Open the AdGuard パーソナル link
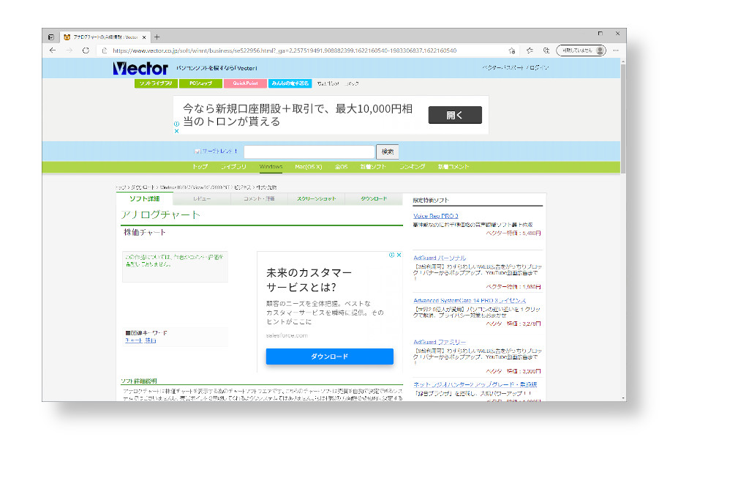Viewport: 749px width, 500px height. [440, 258]
